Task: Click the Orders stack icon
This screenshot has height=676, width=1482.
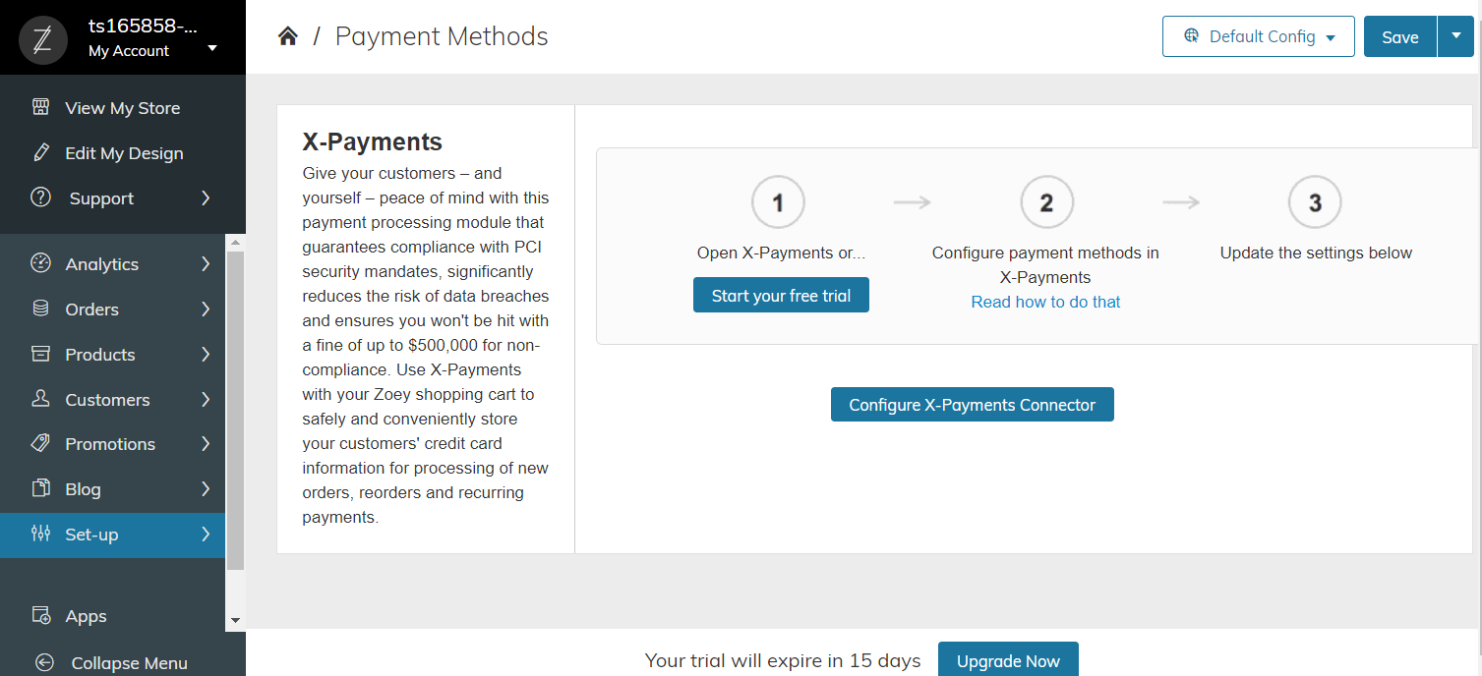Action: (40, 309)
